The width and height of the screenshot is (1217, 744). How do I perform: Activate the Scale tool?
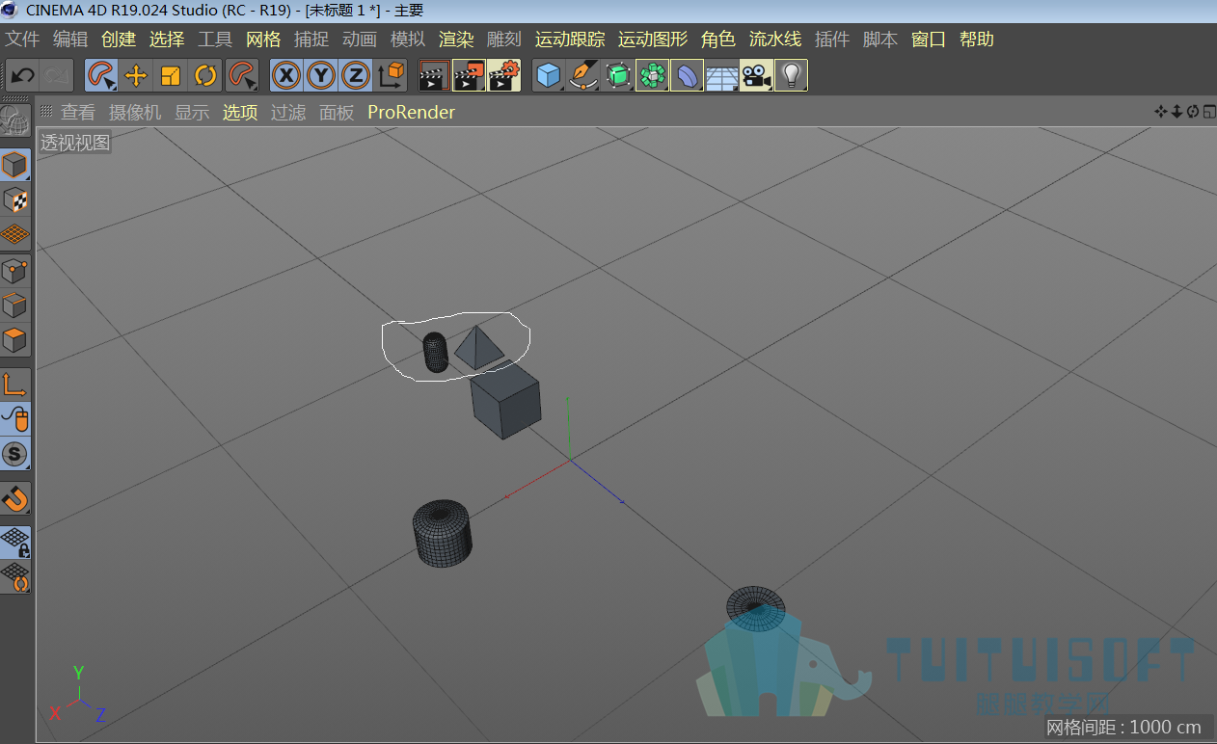tap(171, 75)
